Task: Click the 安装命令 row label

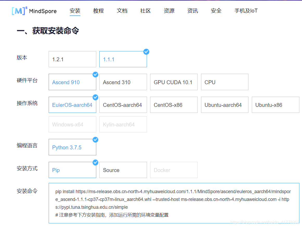Action: tap(27, 191)
